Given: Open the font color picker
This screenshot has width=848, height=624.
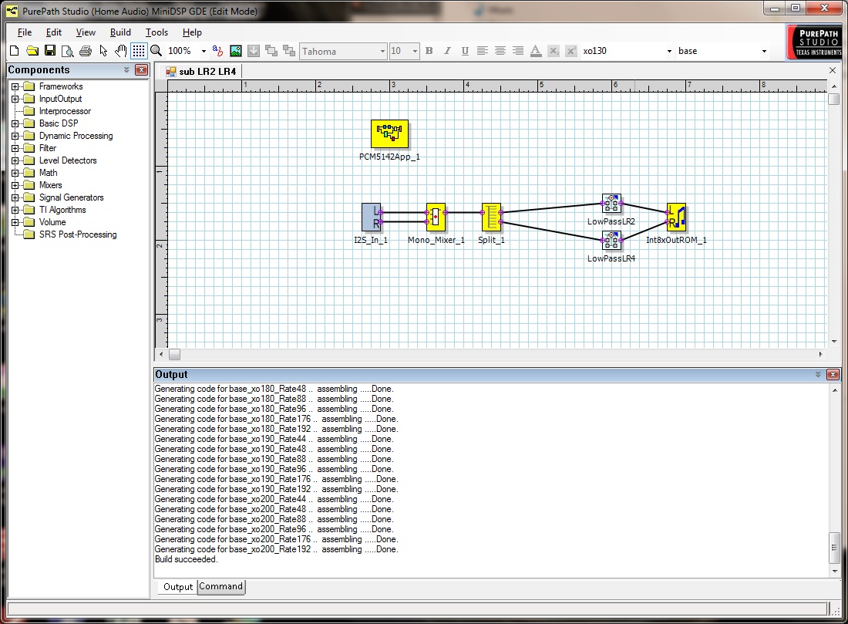Looking at the screenshot, I should pyautogui.click(x=536, y=51).
